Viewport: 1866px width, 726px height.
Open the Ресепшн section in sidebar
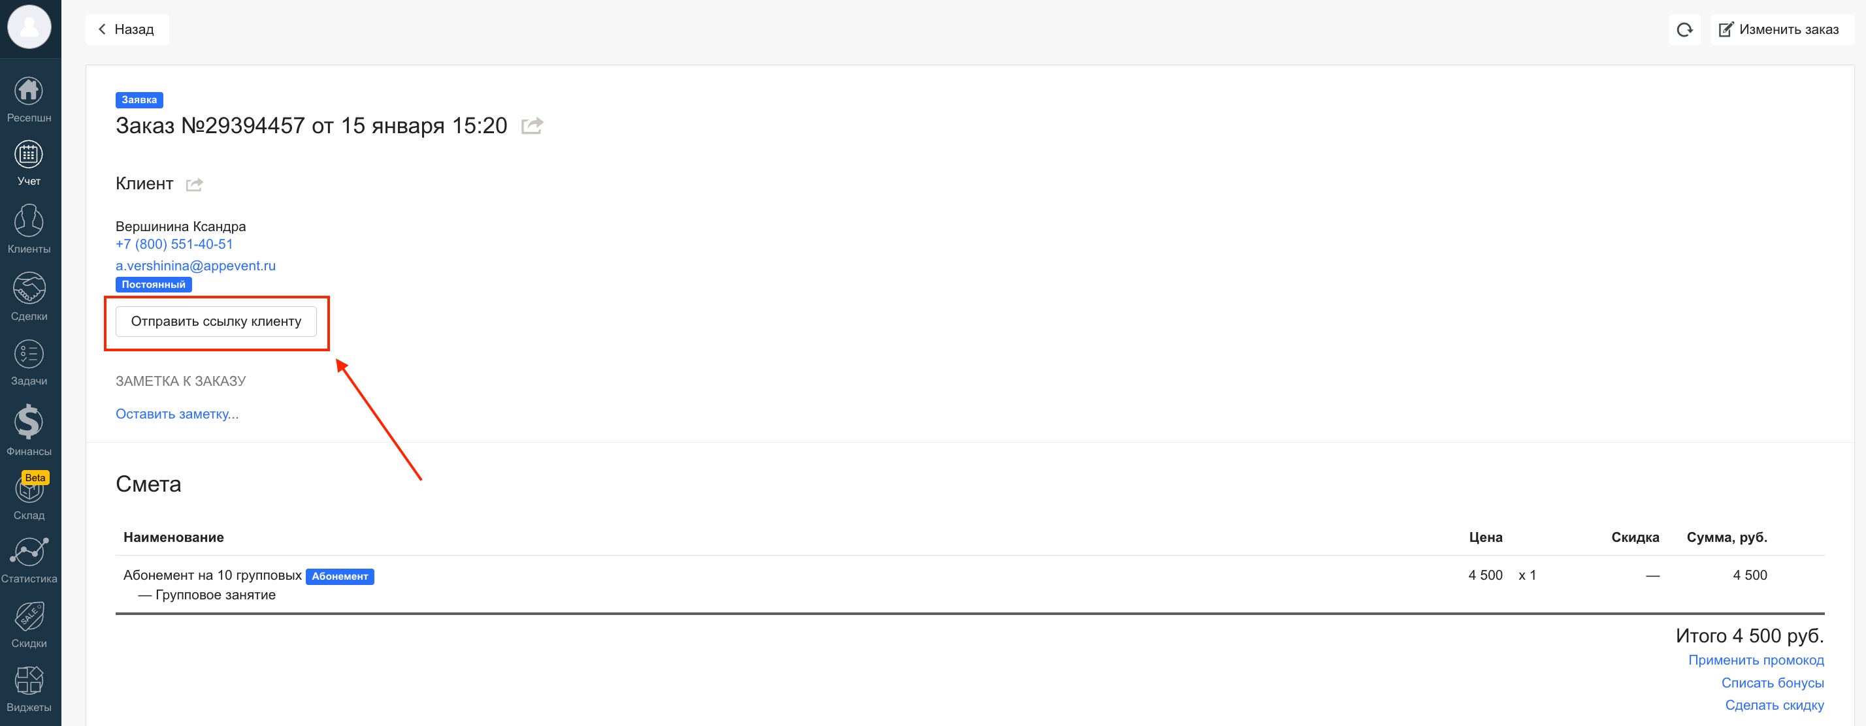(29, 99)
